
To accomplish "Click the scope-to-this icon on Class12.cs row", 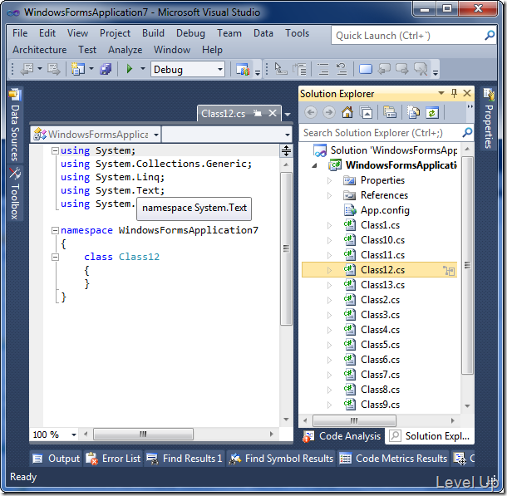I will (x=449, y=270).
